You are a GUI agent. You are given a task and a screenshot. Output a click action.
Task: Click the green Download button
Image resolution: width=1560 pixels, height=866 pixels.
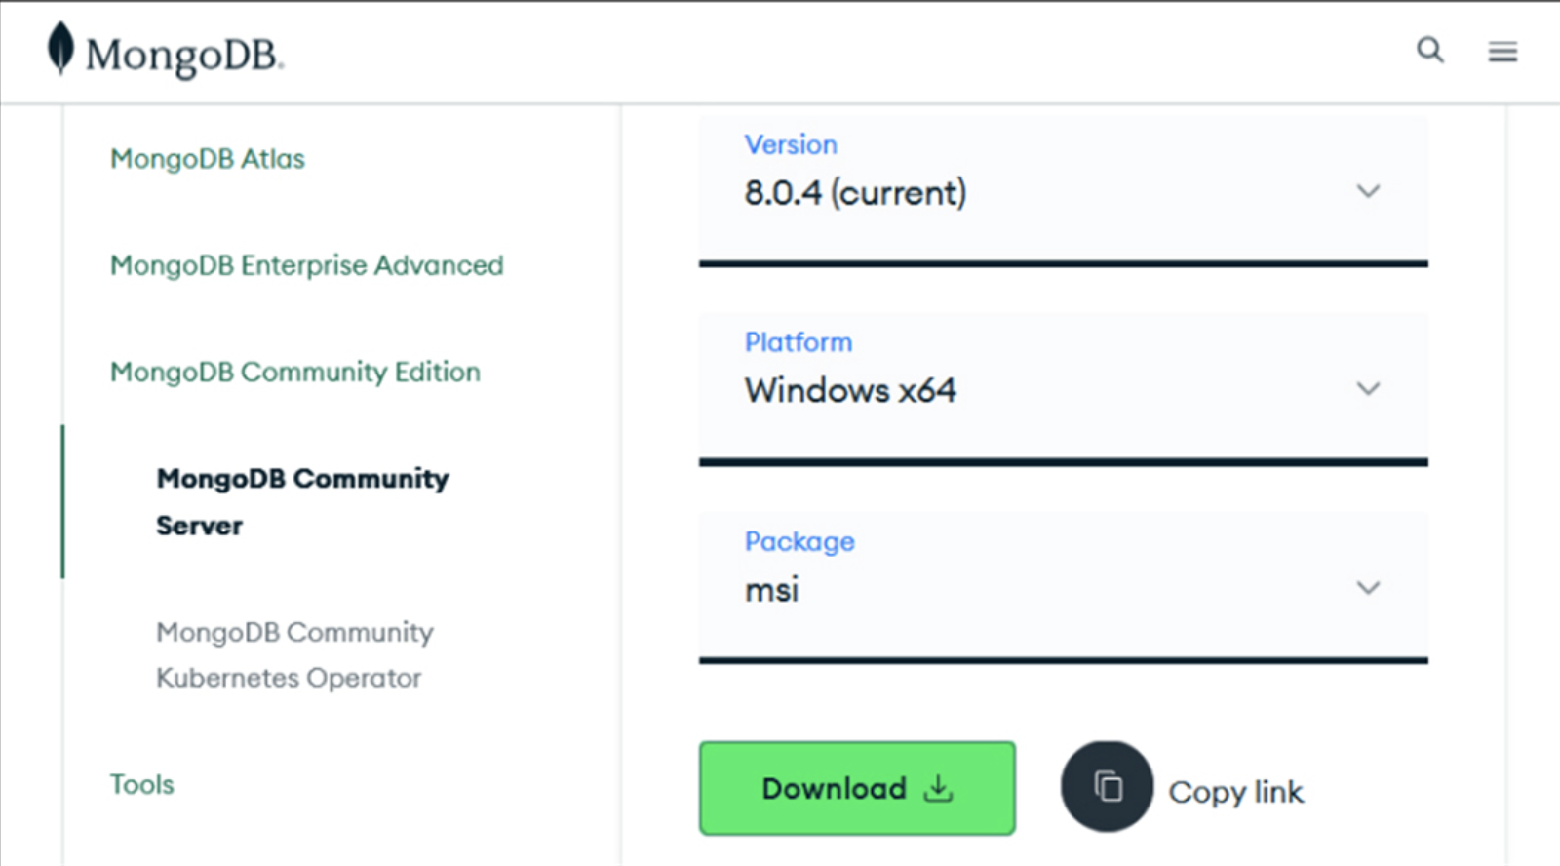click(x=857, y=788)
